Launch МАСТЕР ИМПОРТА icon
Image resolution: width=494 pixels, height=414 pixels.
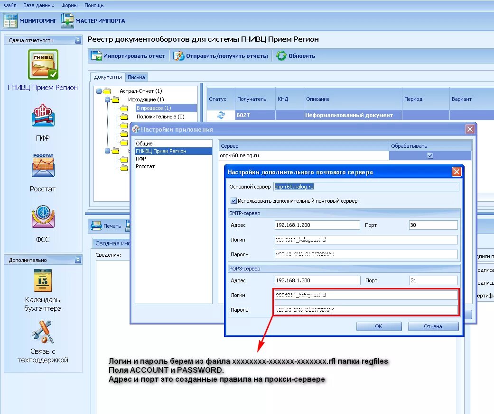pyautogui.click(x=67, y=21)
